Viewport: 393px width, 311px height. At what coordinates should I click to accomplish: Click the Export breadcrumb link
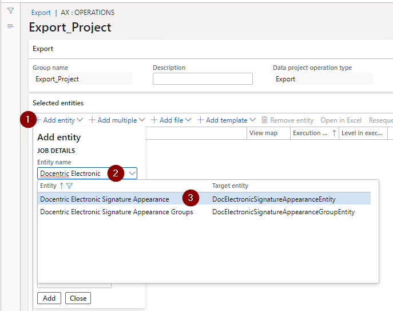(x=41, y=13)
